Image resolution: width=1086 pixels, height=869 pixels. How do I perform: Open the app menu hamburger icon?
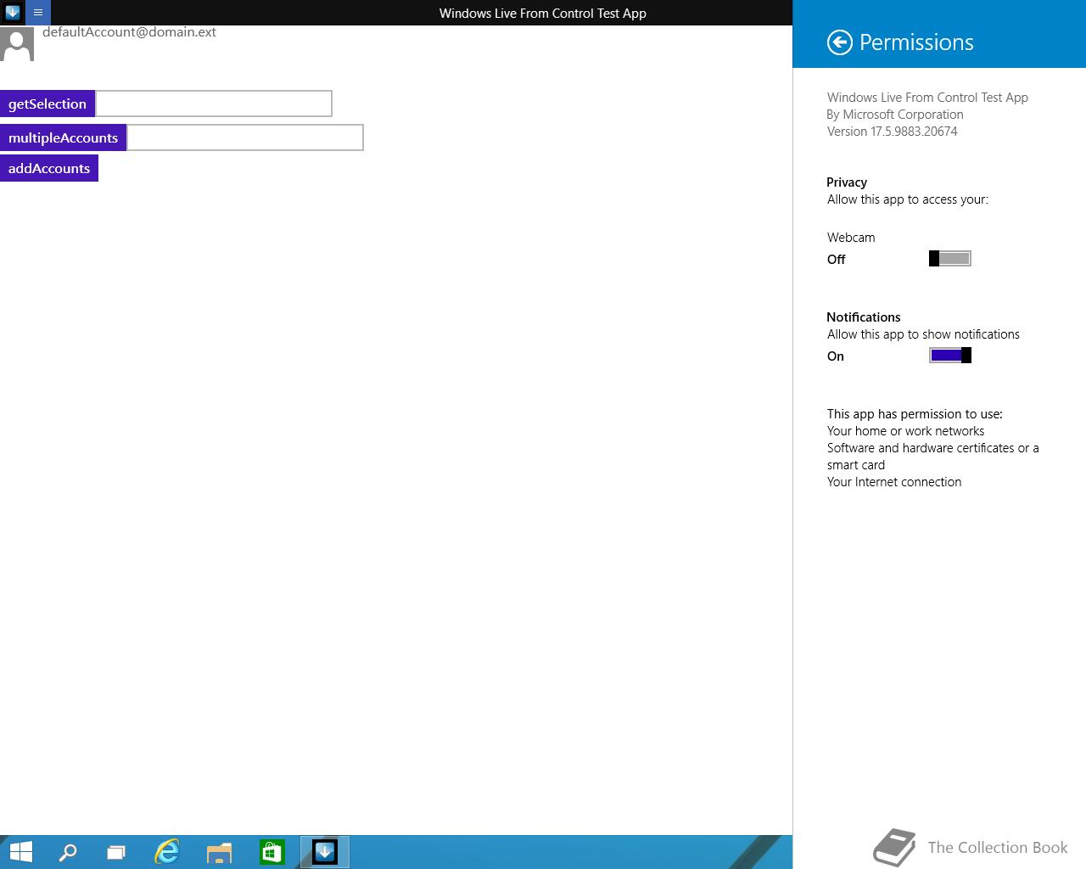pos(38,13)
